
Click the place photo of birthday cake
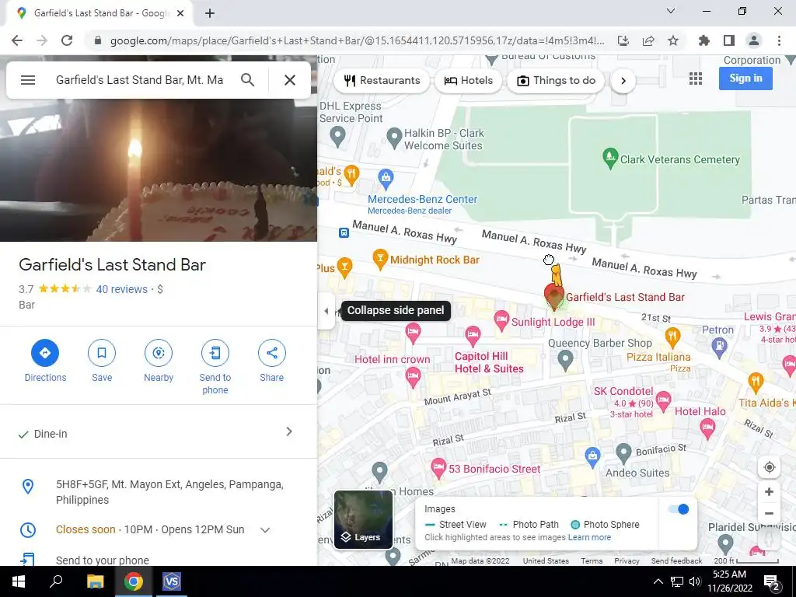point(159,170)
